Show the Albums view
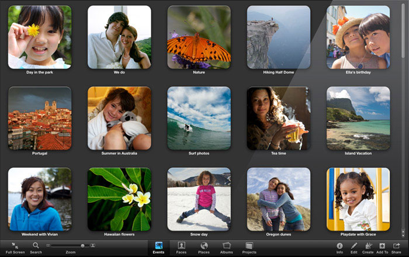 coord(227,246)
